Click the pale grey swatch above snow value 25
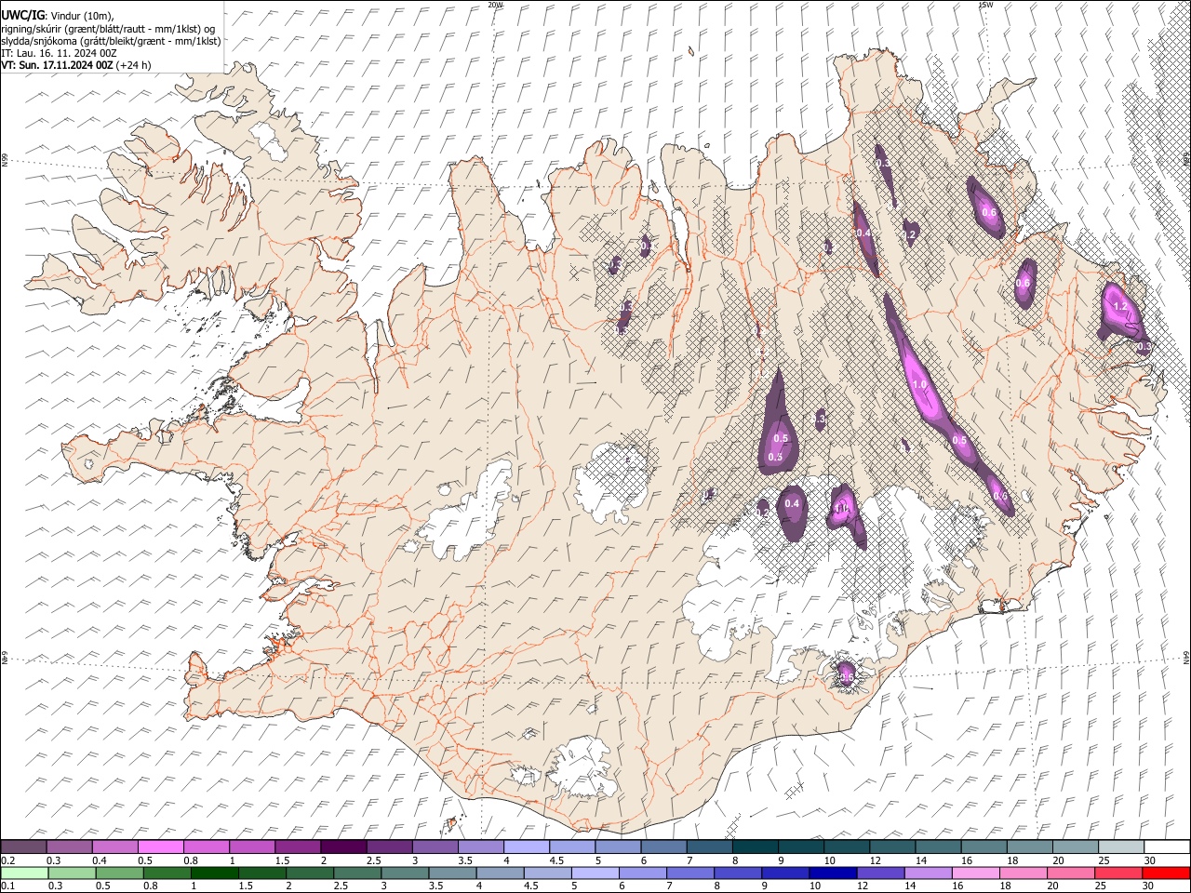 pyautogui.click(x=1121, y=847)
